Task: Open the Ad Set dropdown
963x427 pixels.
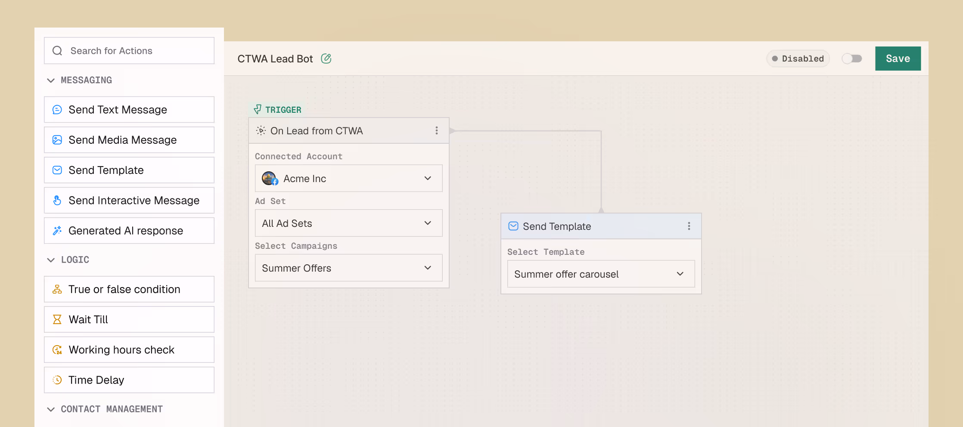Action: point(348,223)
